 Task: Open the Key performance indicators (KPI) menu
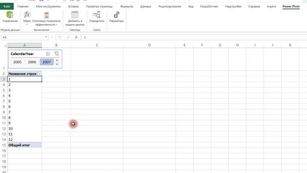47,19
